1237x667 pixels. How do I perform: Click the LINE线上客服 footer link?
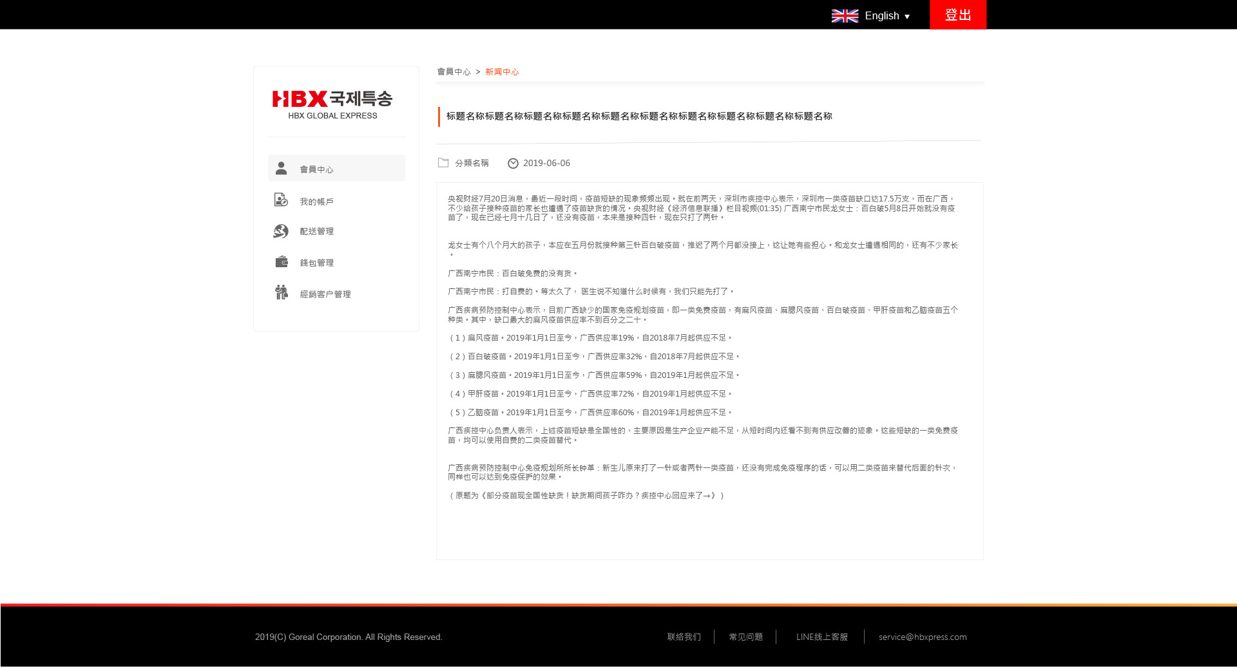point(821,637)
